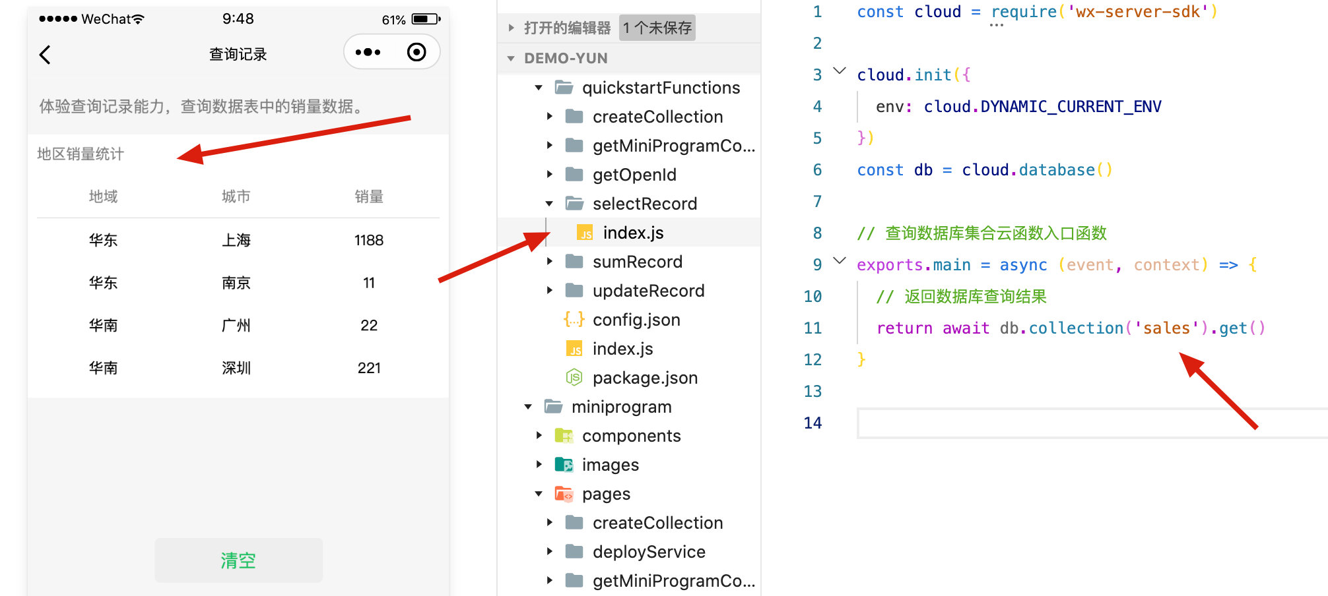Click the 地域 column header
1328x596 pixels.
[104, 196]
